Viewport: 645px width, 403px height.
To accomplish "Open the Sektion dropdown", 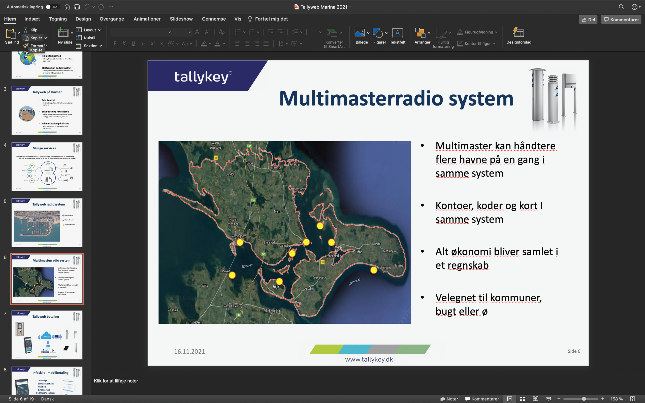I will 89,46.
